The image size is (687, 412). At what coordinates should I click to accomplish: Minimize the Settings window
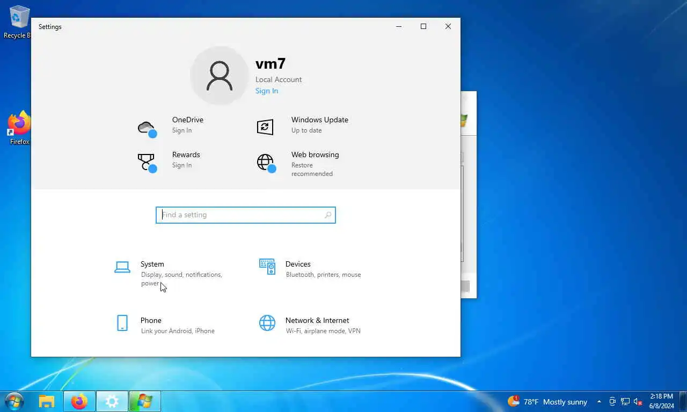399,26
